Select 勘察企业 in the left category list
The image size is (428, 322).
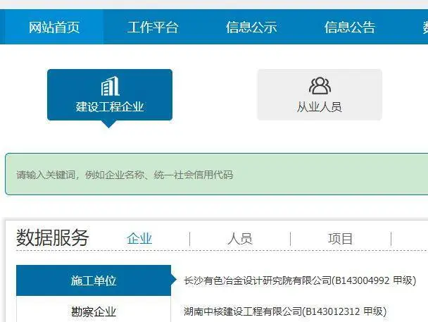click(x=94, y=311)
